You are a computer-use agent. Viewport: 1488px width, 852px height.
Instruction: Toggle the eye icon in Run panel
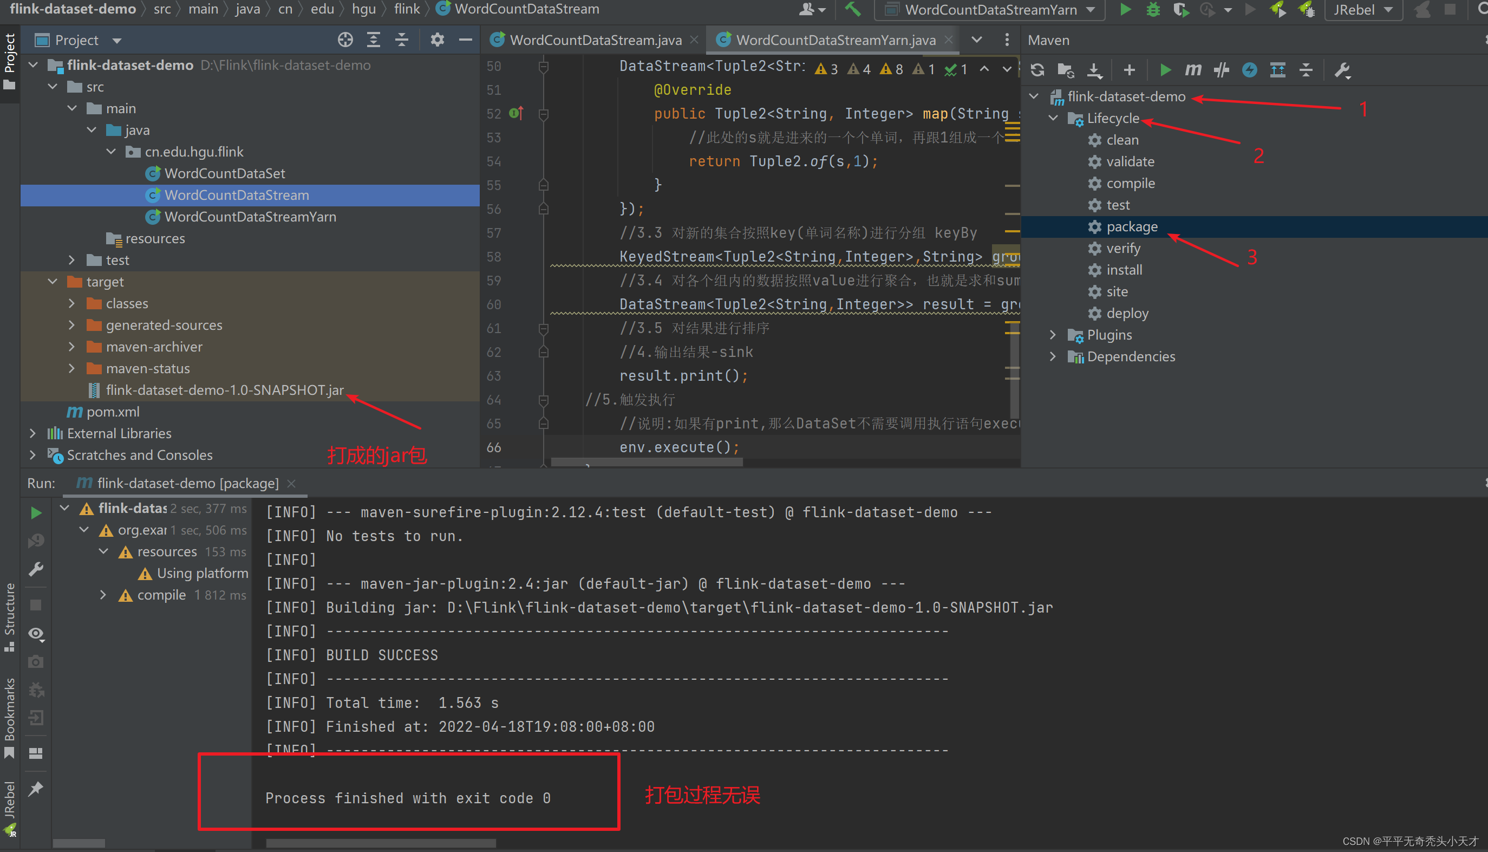point(36,634)
